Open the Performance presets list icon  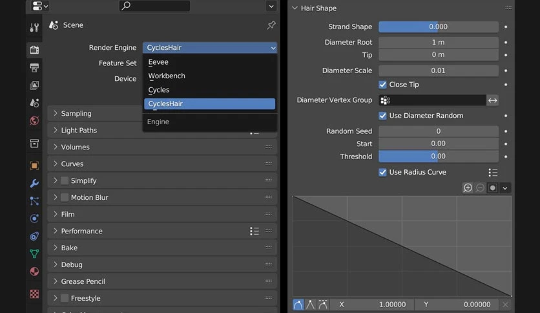pos(254,231)
